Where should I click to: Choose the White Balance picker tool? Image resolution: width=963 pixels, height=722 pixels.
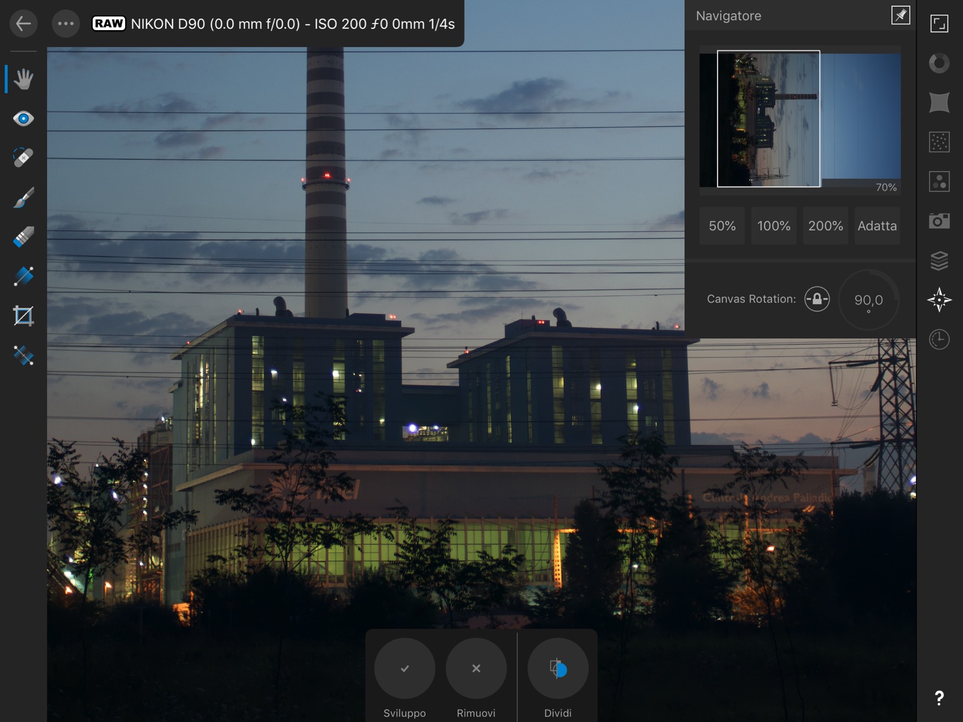click(23, 356)
